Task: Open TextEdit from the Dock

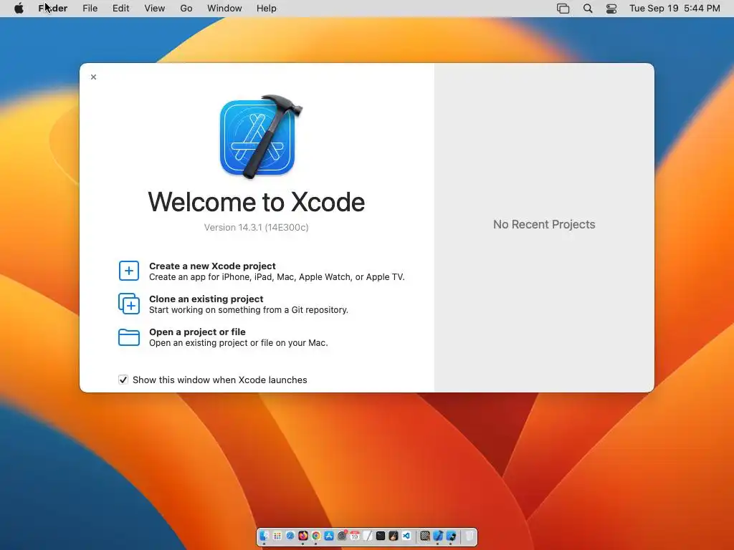Action: (368, 536)
